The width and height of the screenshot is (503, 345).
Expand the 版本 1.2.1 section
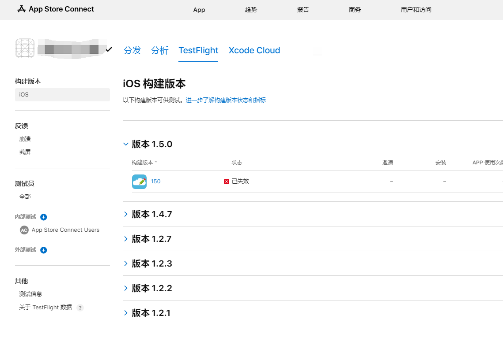(x=126, y=313)
